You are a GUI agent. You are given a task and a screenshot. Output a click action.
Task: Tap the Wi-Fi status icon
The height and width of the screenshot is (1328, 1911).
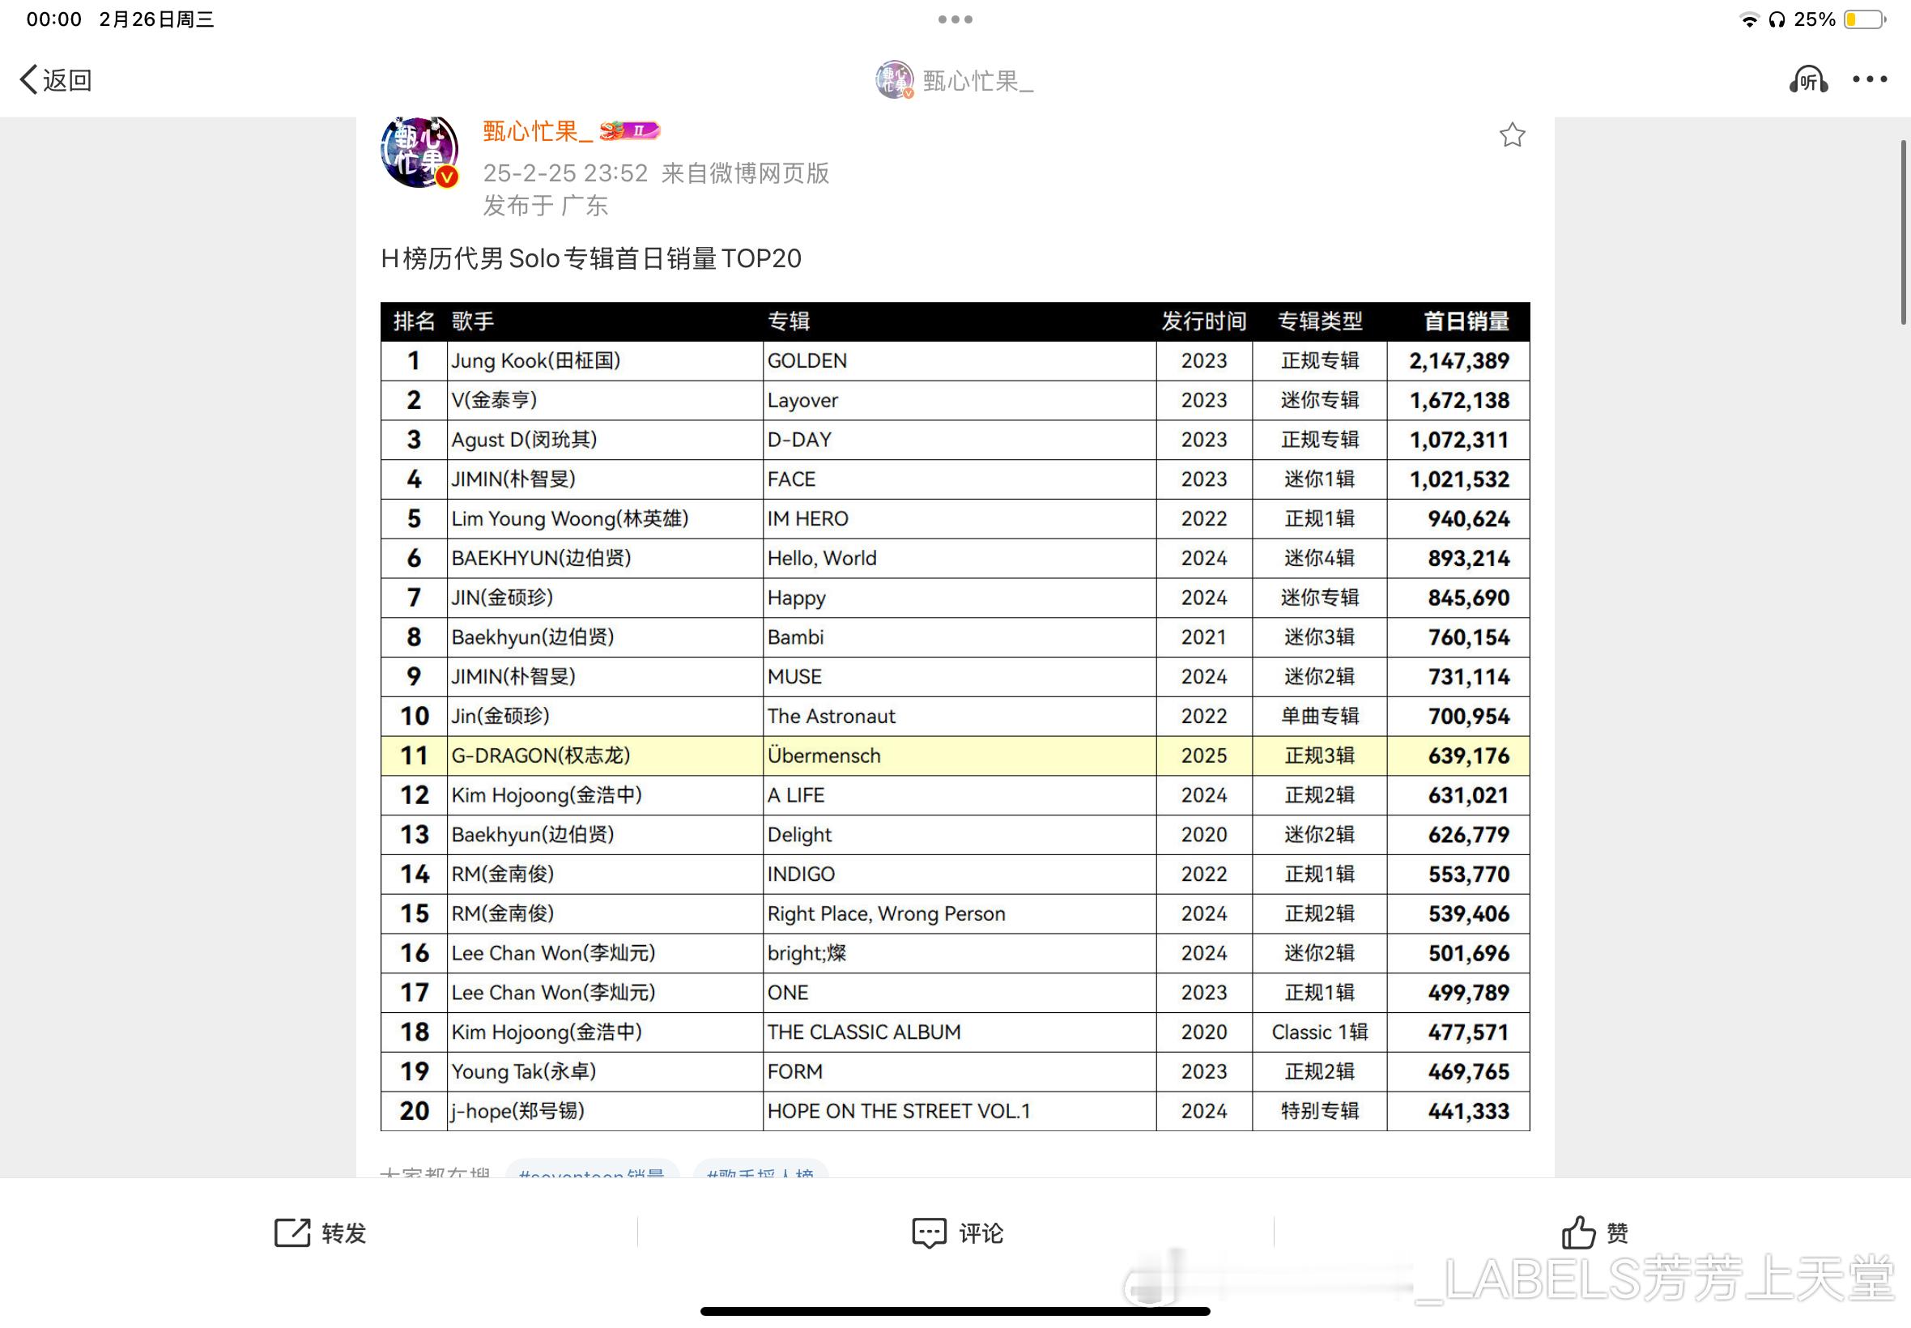point(1749,20)
